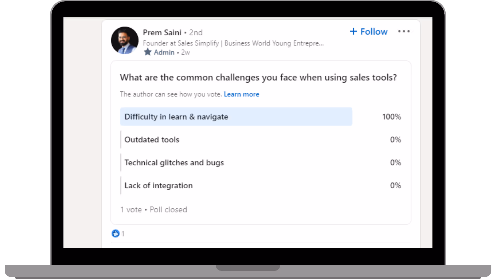The height and width of the screenshot is (279, 496).
Task: Click the poll question heading
Action: pyautogui.click(x=258, y=78)
